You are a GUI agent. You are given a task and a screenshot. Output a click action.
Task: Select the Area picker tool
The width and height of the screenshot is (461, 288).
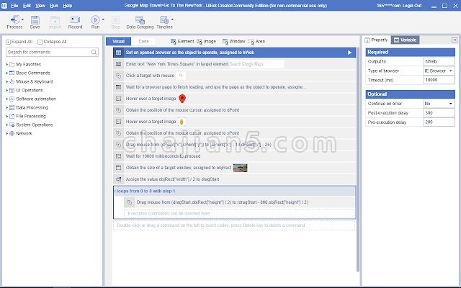click(x=256, y=42)
